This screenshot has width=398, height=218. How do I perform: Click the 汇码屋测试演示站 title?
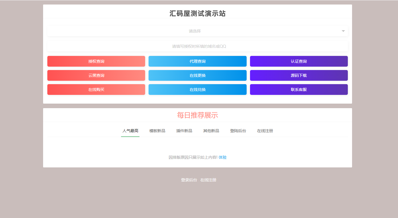(x=198, y=14)
